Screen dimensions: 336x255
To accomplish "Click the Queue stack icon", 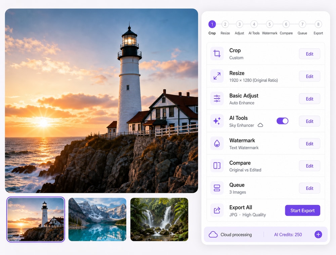I will point(217,188).
